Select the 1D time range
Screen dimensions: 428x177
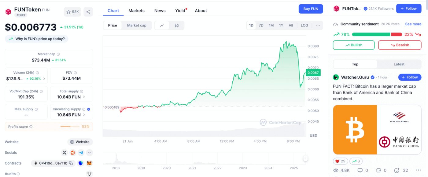[251, 26]
